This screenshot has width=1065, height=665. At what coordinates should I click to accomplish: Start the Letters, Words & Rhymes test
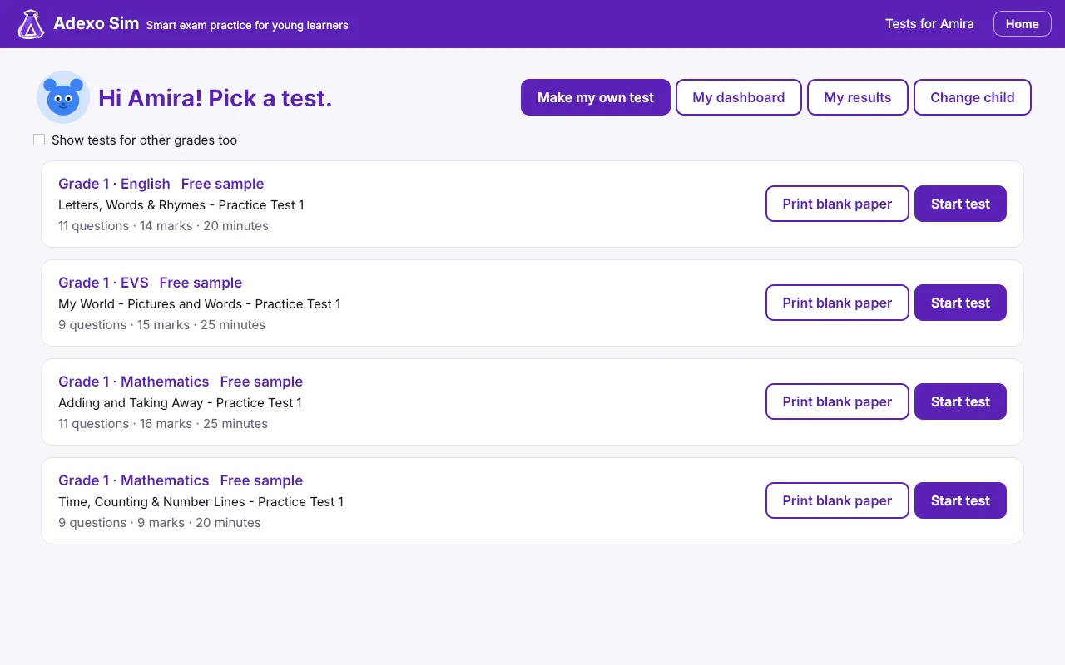(960, 204)
